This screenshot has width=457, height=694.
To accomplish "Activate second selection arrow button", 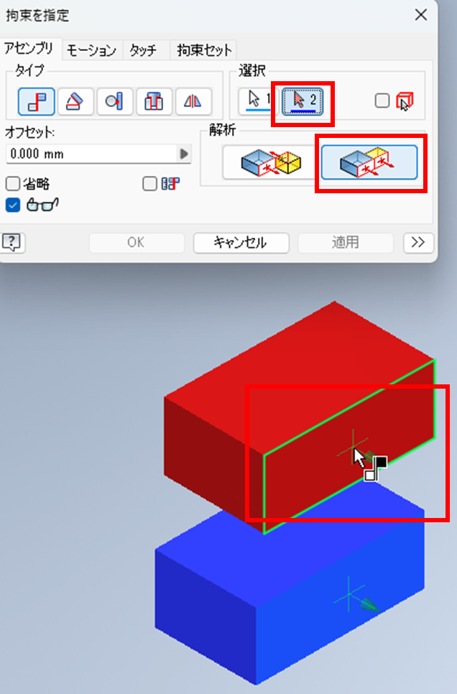I will point(303,101).
